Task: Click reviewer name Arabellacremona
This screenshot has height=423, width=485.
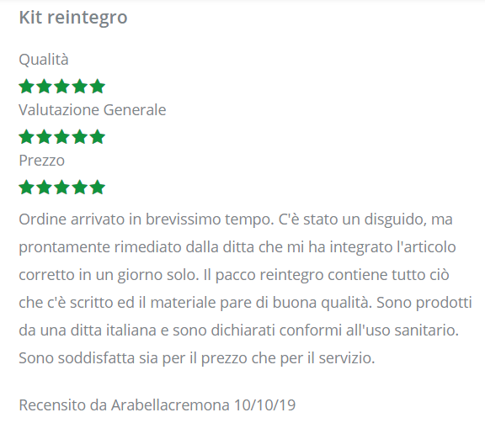Action: [x=170, y=404]
